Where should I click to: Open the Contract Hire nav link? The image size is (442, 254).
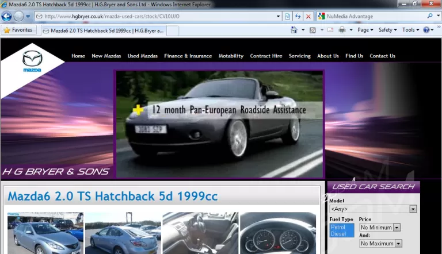click(266, 56)
